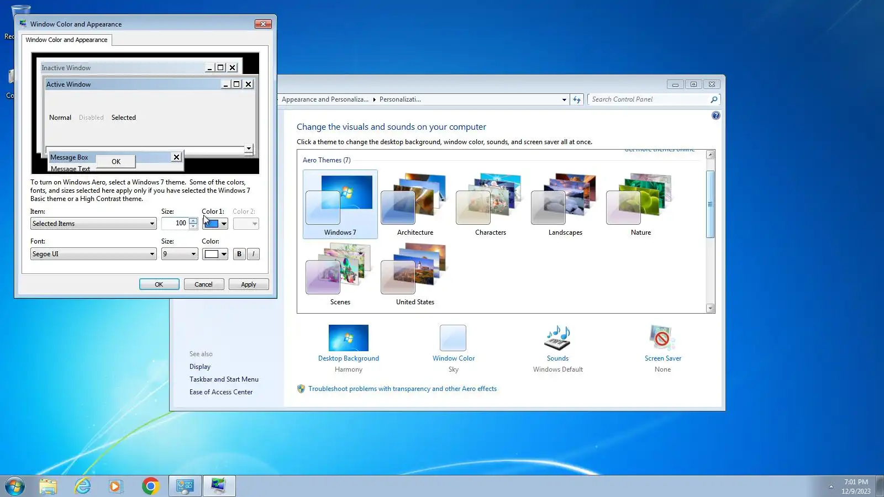The height and width of the screenshot is (497, 884).
Task: Select the Nature theme
Action: click(x=641, y=204)
